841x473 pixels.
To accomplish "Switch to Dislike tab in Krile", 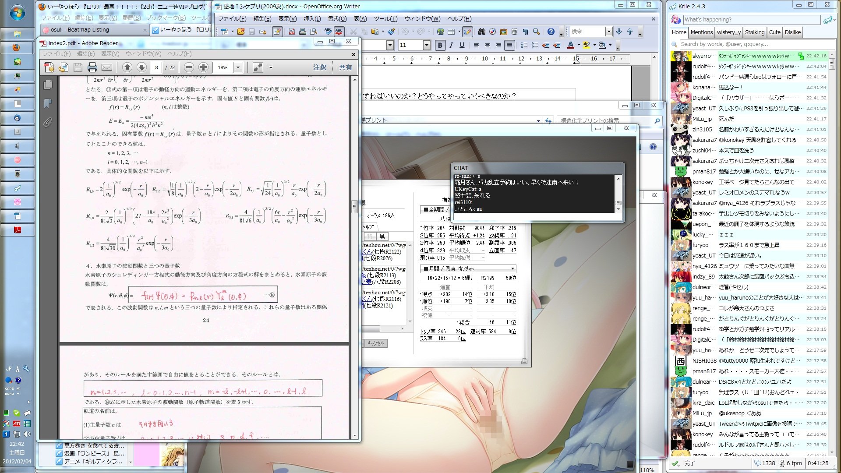I will [793, 32].
